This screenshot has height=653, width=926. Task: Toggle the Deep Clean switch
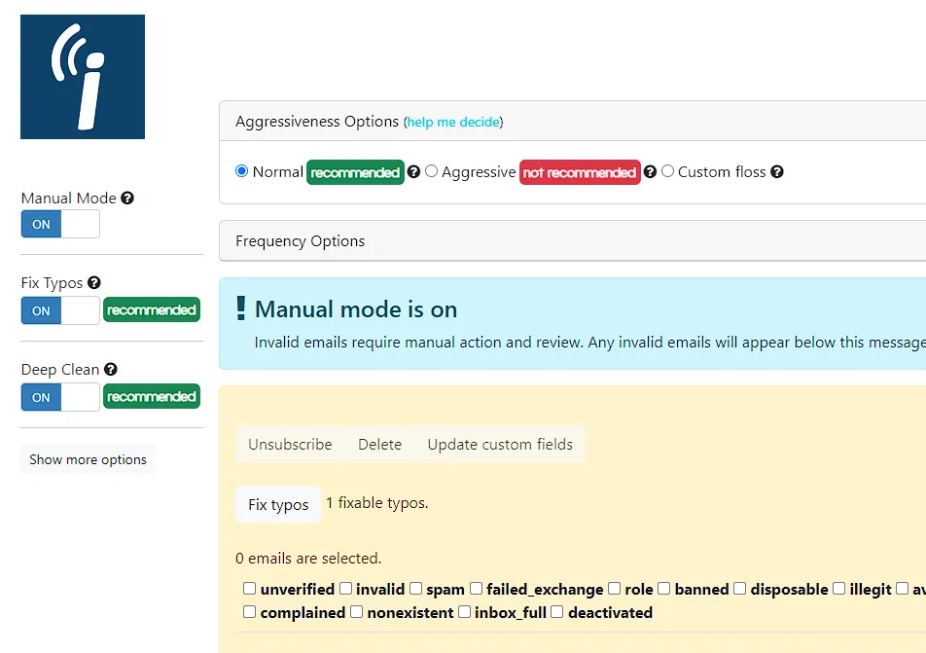pyautogui.click(x=60, y=397)
